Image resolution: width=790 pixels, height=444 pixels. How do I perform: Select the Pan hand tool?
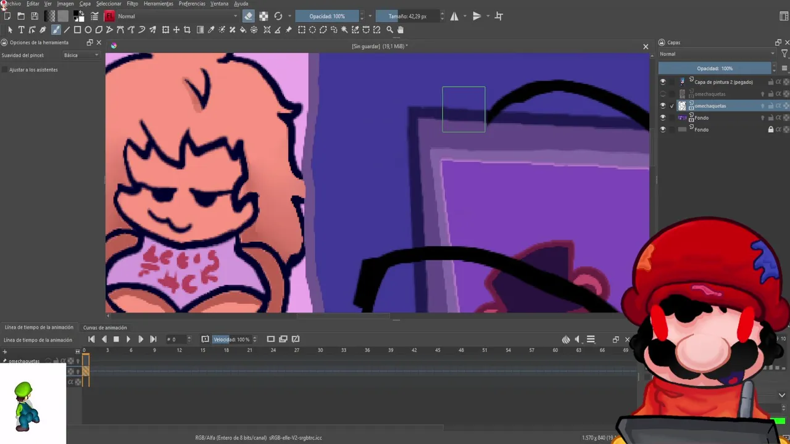pos(400,30)
